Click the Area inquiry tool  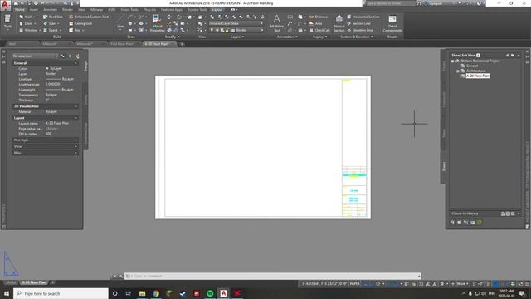point(315,23)
